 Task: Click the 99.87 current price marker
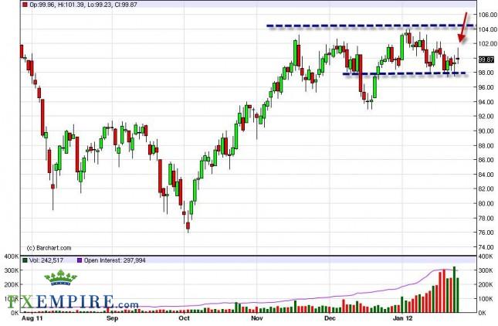[486, 59]
